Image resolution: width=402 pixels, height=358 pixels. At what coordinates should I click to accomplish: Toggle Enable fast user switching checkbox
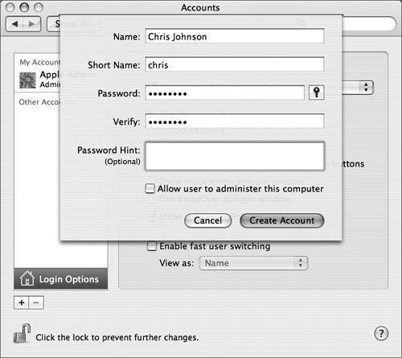click(x=152, y=246)
